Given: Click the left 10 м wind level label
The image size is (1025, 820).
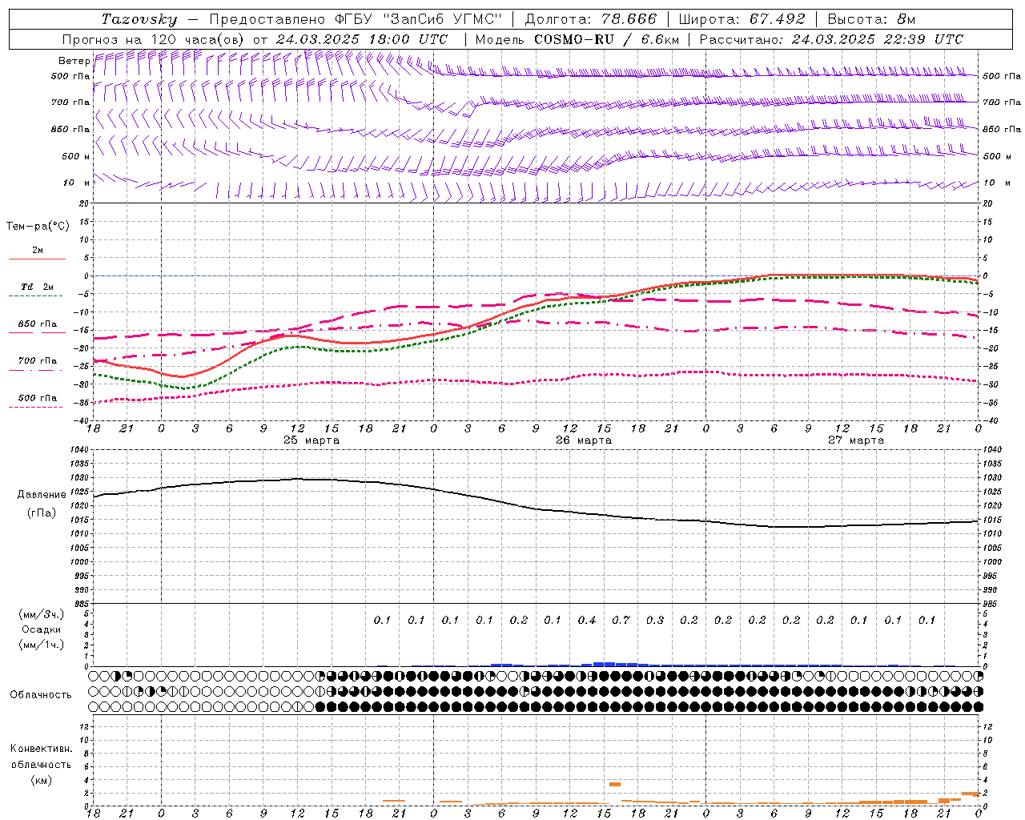Looking at the screenshot, I should pos(76,183).
